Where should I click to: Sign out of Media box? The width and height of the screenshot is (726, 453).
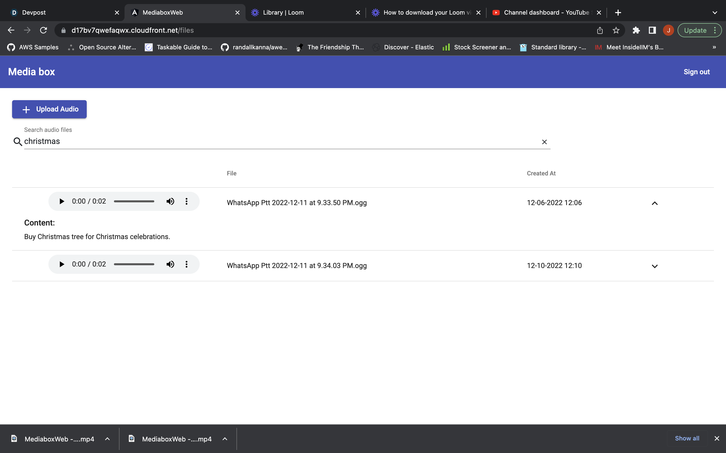pyautogui.click(x=696, y=72)
